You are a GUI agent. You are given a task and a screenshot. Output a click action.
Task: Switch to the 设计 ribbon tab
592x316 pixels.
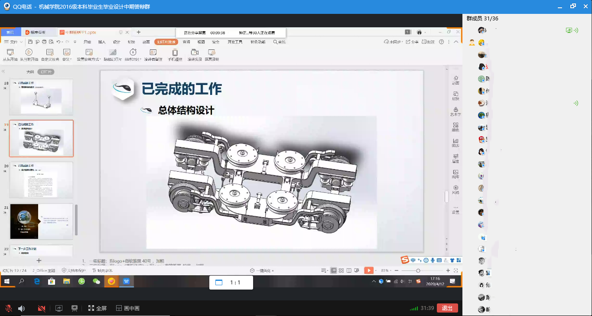pyautogui.click(x=117, y=42)
